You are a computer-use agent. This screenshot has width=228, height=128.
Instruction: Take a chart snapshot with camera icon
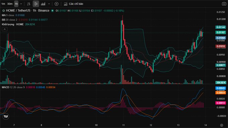click(x=224, y=4)
